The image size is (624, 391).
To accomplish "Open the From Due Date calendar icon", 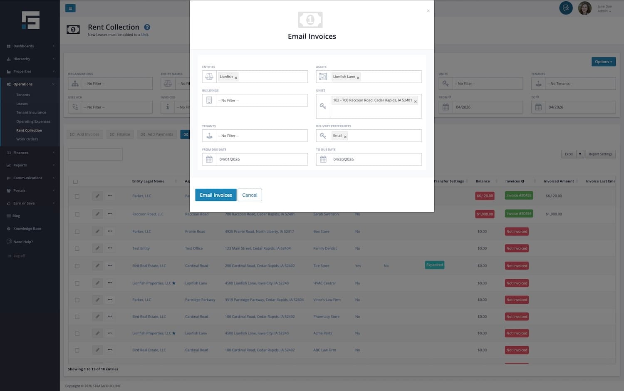I will pos(209,159).
